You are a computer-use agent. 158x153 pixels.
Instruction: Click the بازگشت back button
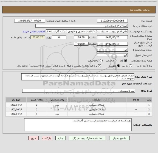click(x=47, y=138)
